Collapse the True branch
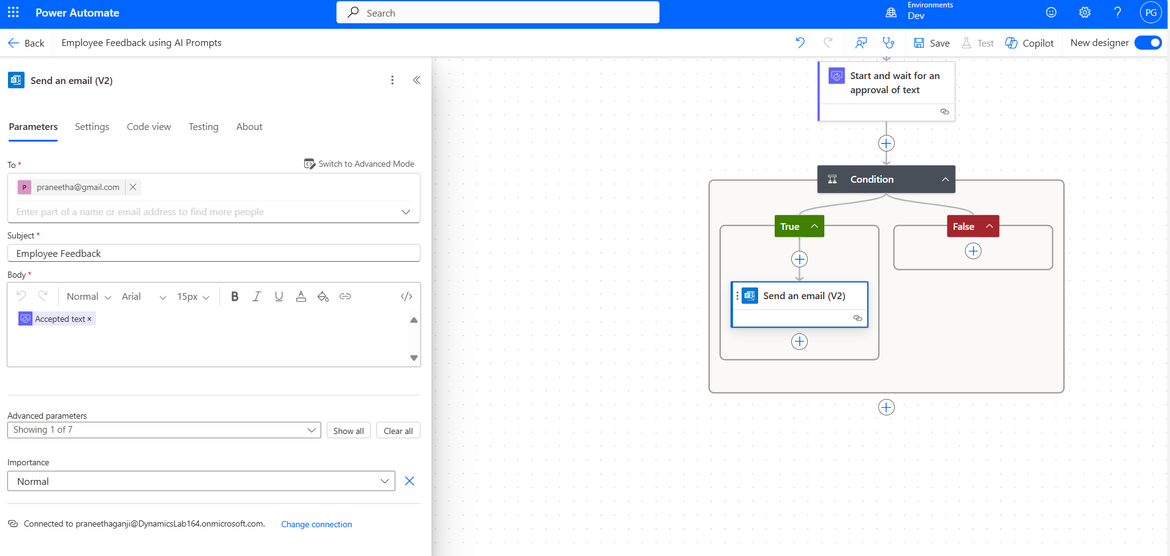This screenshot has height=556, width=1170. (x=815, y=226)
